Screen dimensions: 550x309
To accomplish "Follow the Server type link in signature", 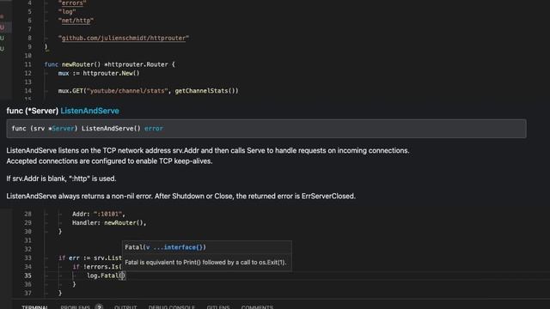I will tap(63, 129).
